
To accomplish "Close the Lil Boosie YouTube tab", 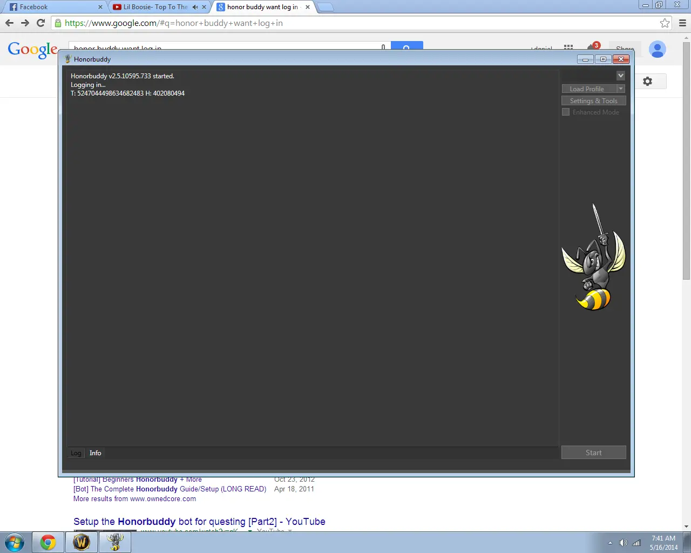I will click(204, 7).
